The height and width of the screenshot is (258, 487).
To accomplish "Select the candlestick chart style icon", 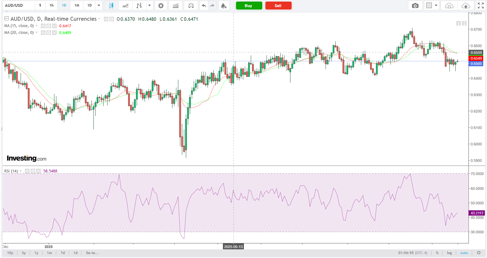I will [111, 6].
